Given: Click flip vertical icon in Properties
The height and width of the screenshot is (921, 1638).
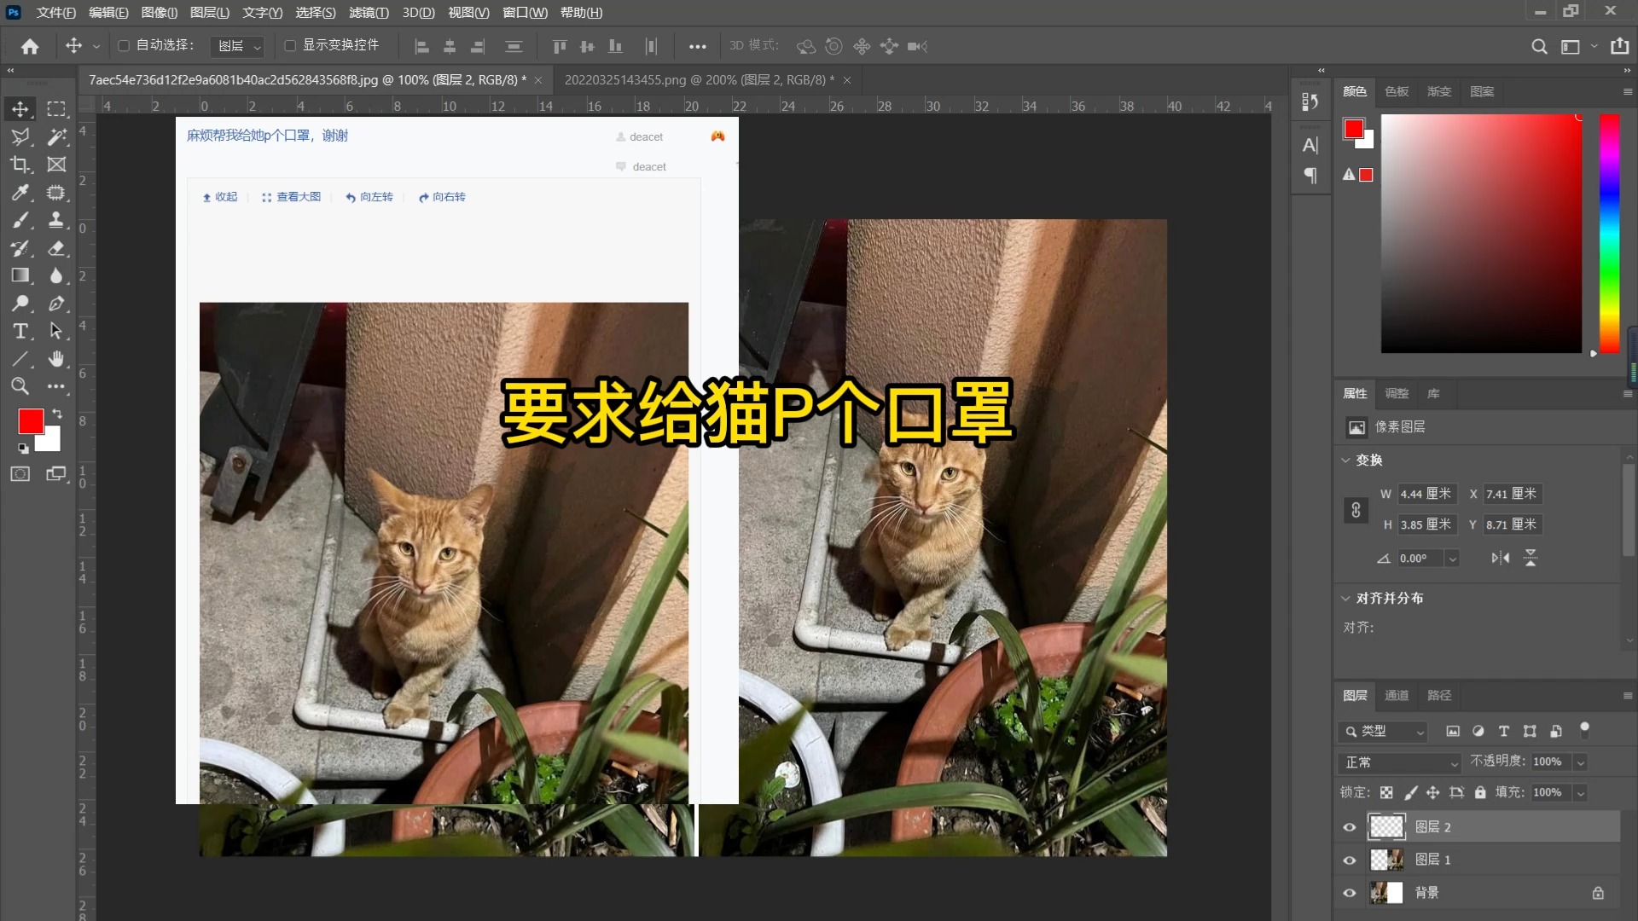Looking at the screenshot, I should 1531,558.
